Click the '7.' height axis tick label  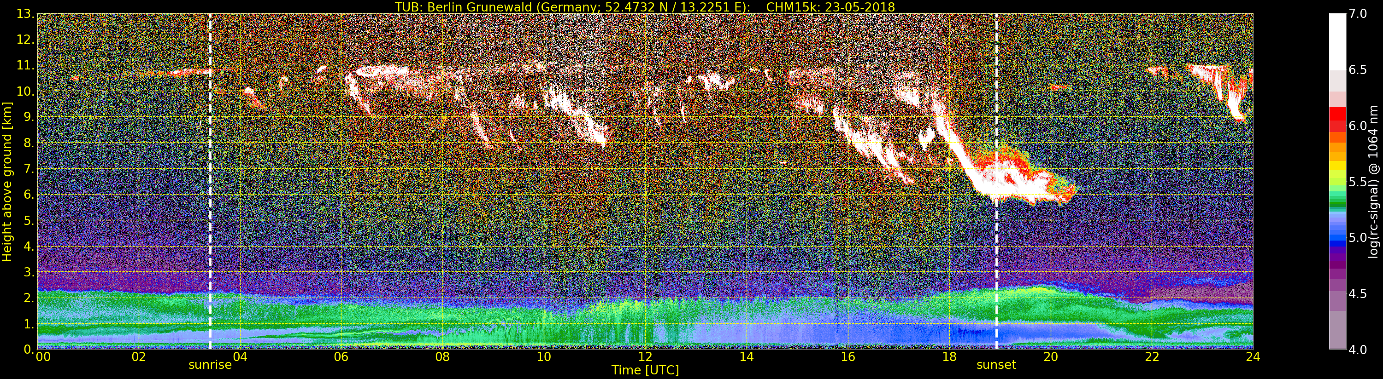[x=29, y=169]
